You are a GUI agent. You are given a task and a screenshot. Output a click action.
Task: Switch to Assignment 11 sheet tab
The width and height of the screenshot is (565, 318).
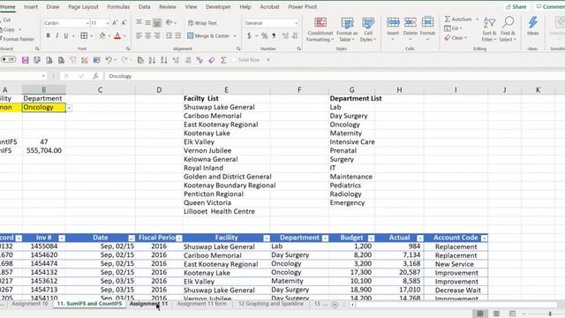point(148,304)
